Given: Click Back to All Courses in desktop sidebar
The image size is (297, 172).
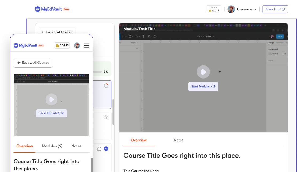Looking at the screenshot, I should coord(57,32).
